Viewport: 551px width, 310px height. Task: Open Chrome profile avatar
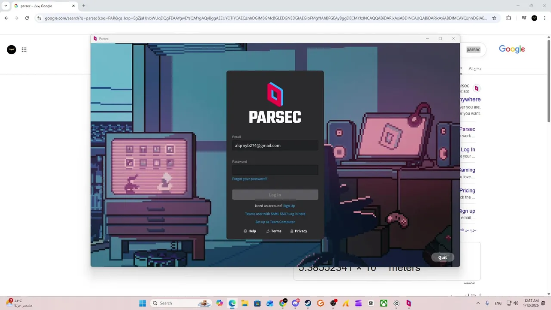pyautogui.click(x=534, y=18)
